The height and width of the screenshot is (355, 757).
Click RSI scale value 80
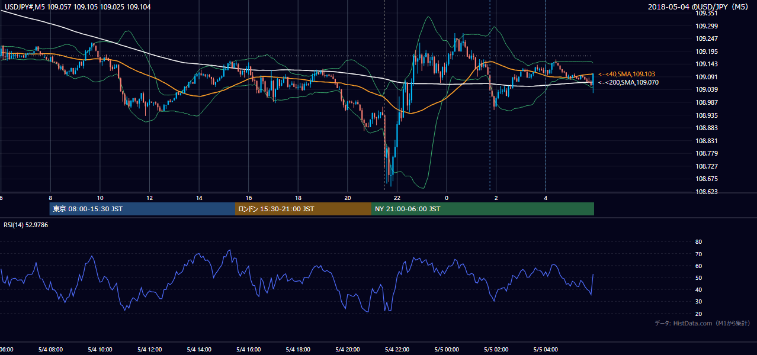(698, 242)
